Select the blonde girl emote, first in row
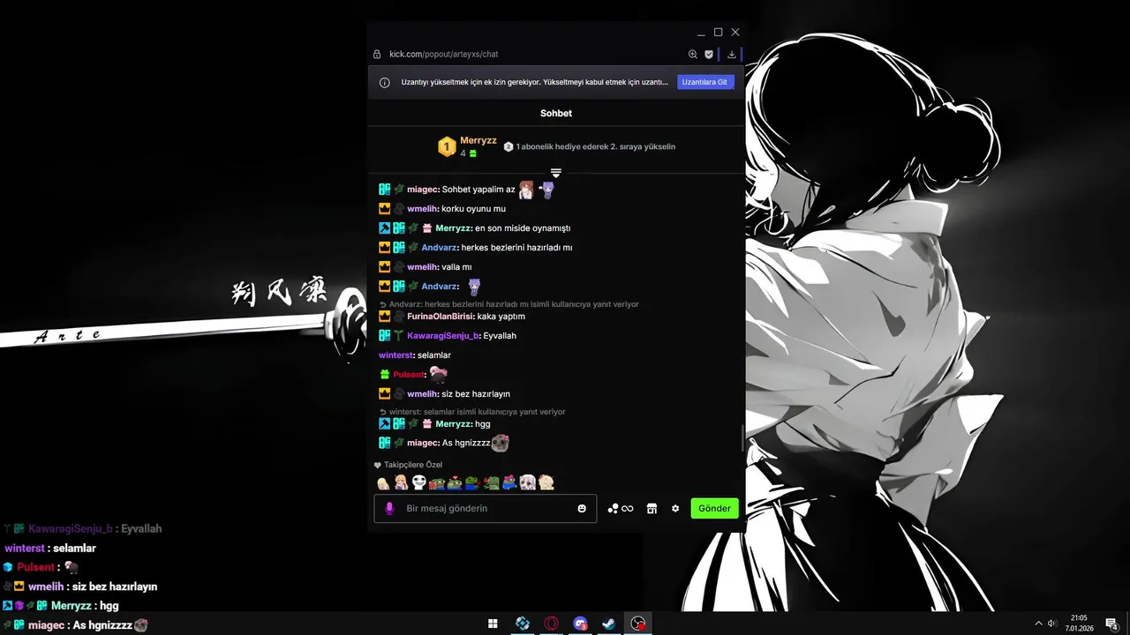The width and height of the screenshot is (1130, 635). [383, 482]
